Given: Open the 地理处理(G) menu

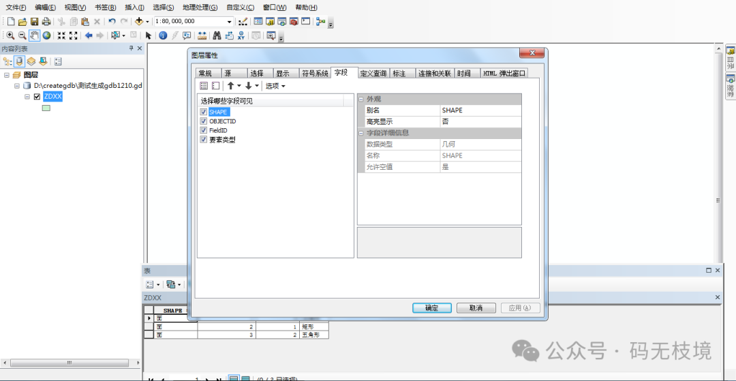Looking at the screenshot, I should [200, 7].
